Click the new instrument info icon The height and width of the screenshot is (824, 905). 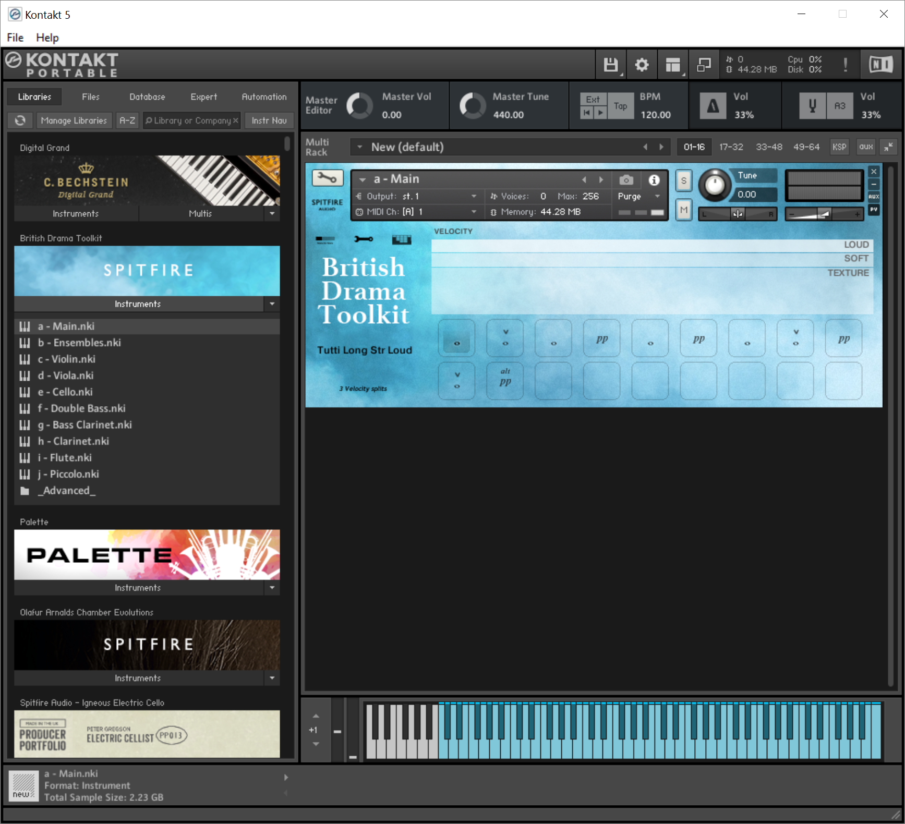23,785
